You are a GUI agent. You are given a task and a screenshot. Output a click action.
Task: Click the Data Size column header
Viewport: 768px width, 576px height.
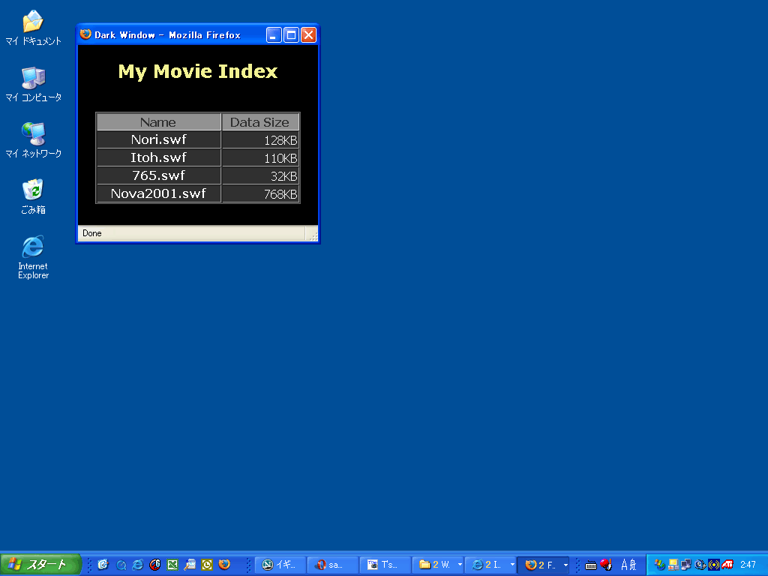259,122
